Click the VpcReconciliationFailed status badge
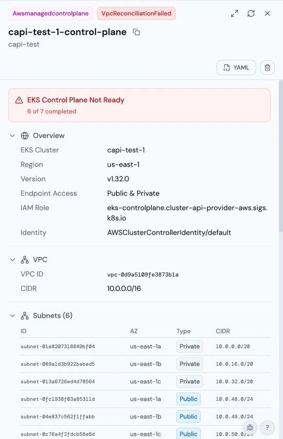 coord(136,13)
